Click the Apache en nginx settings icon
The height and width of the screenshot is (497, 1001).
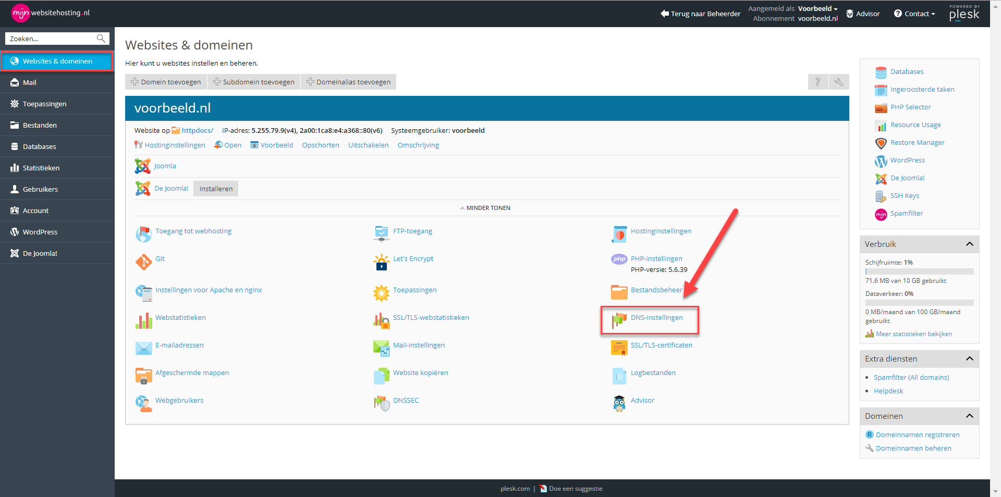coord(143,293)
